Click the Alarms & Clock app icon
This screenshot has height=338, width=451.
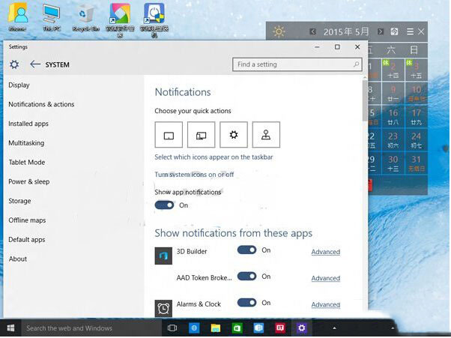pyautogui.click(x=163, y=309)
